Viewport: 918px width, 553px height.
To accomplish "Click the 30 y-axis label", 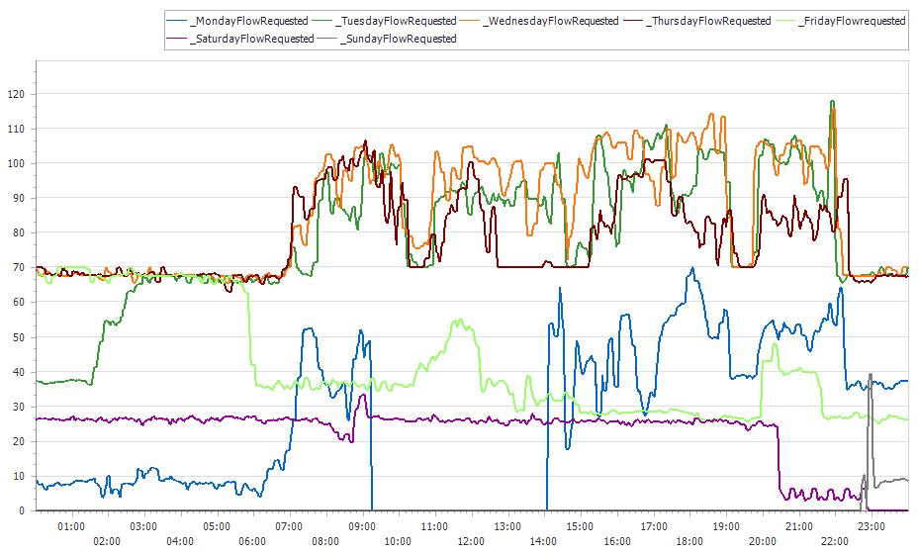I will (x=19, y=407).
